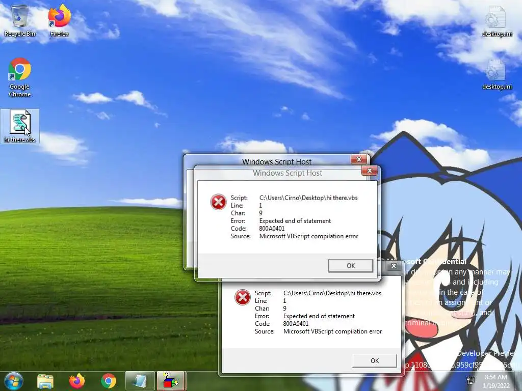Screen dimensions: 522x391
Task: Select the upper desktop.ini file icon
Action: (497, 21)
